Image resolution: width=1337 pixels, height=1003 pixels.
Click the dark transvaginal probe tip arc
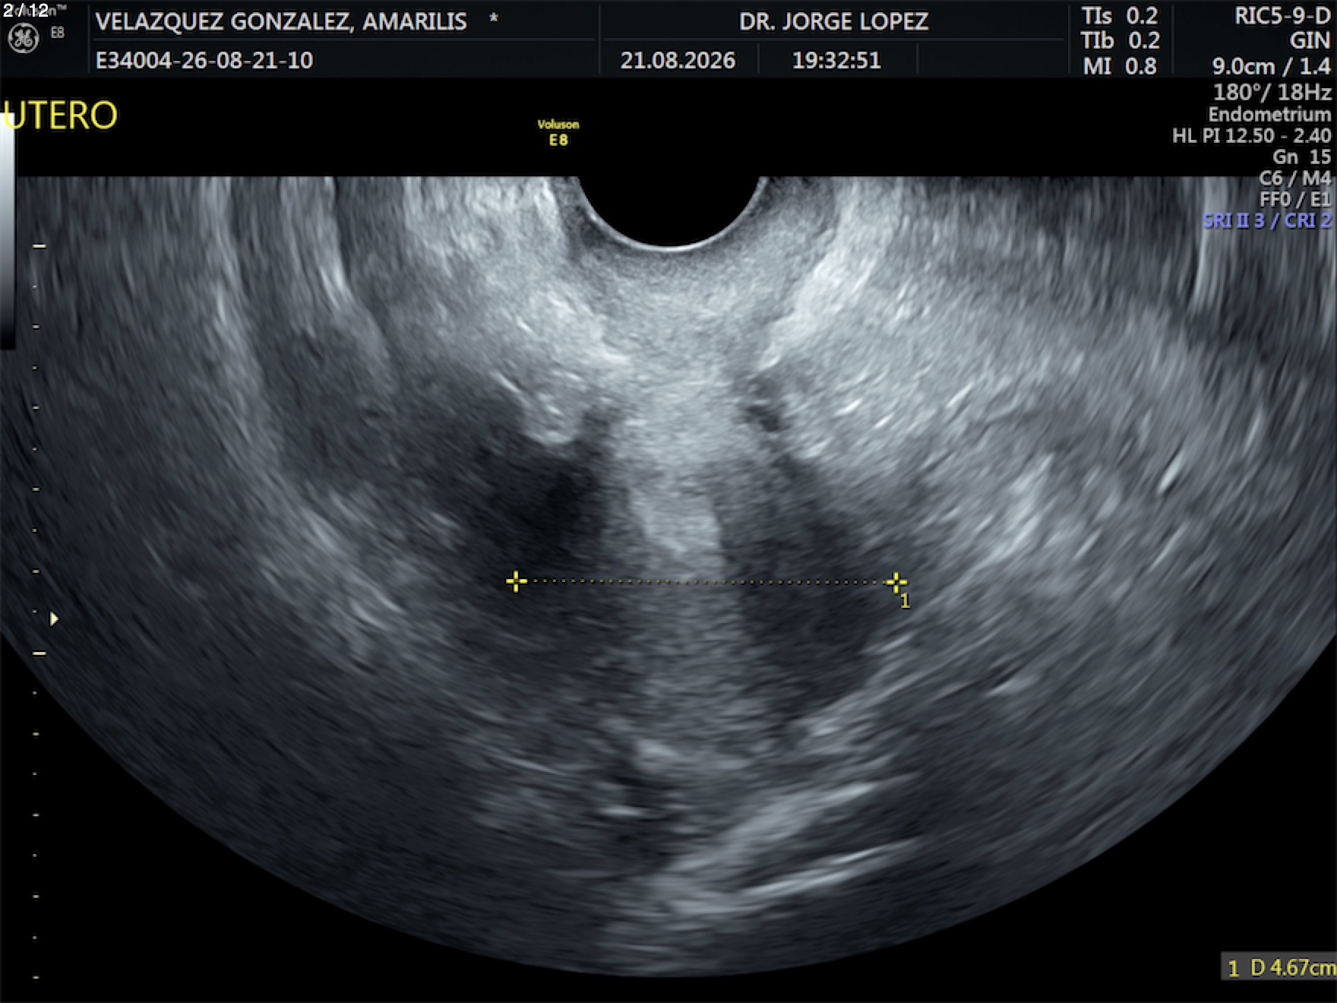tap(668, 211)
